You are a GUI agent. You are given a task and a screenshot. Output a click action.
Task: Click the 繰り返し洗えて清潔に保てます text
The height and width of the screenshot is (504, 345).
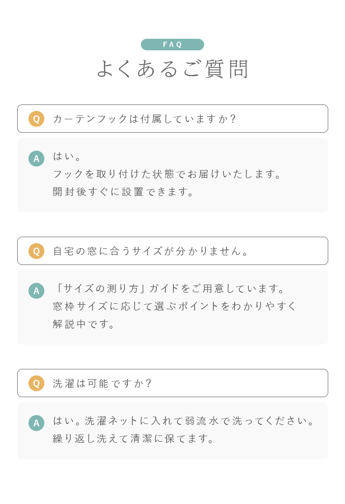coord(133,438)
